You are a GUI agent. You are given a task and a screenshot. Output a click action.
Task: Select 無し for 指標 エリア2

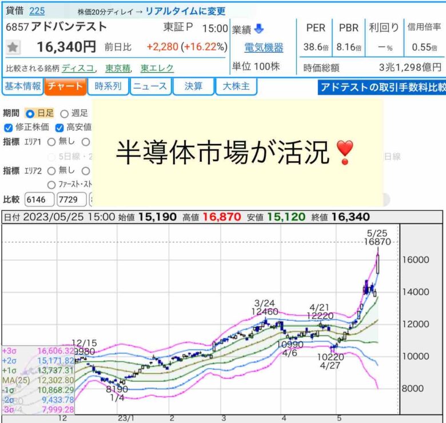click(x=51, y=171)
